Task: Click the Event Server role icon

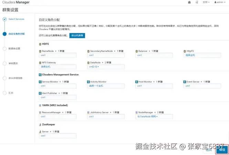Action: 185,82
